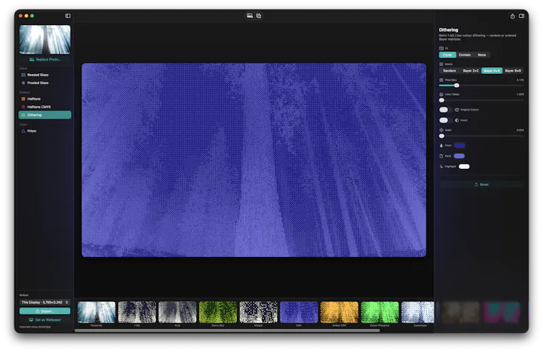This screenshot has height=352, width=543.
Task: Click the Matrix grid icon
Action: point(441,64)
